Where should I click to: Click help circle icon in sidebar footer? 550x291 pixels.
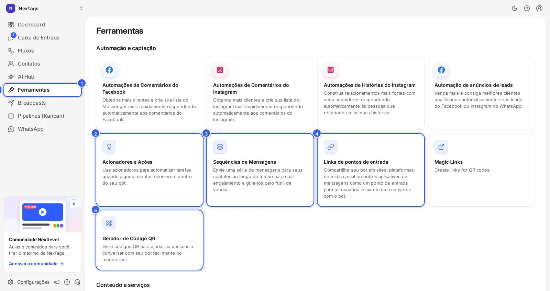67,282
